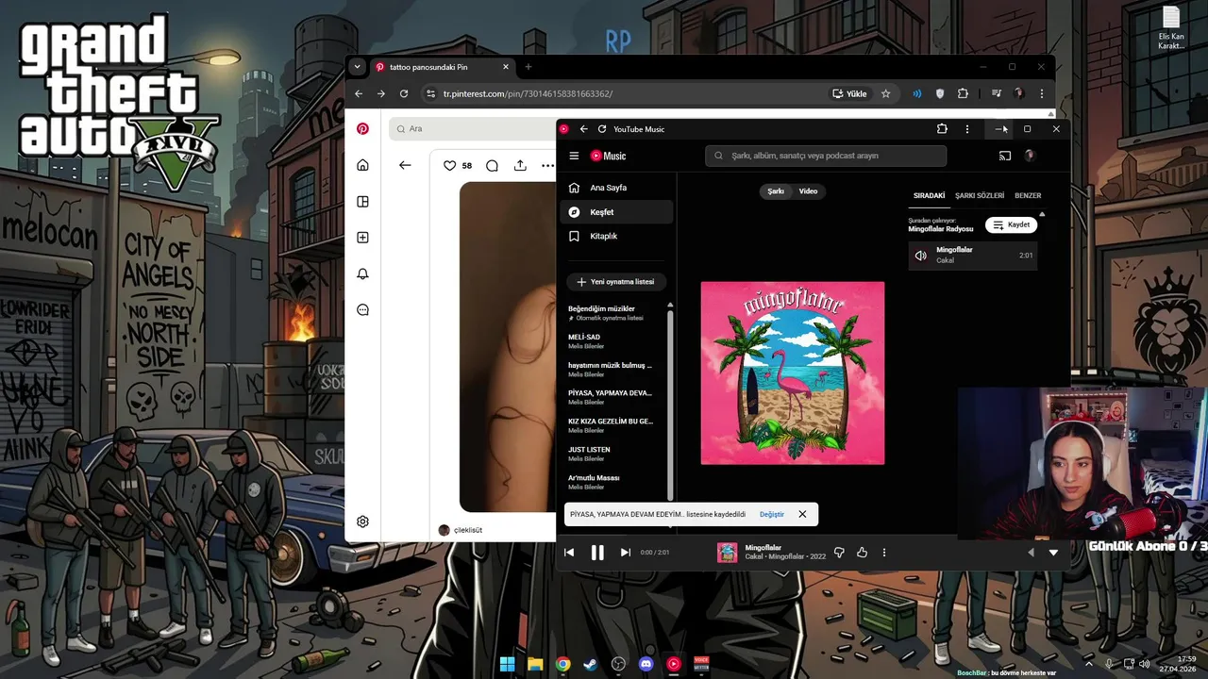The width and height of the screenshot is (1208, 679).
Task: Go back from the Pinterest pin
Action: [x=405, y=165]
